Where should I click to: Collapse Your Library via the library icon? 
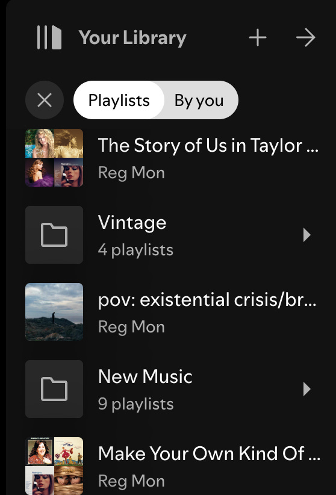click(x=49, y=37)
